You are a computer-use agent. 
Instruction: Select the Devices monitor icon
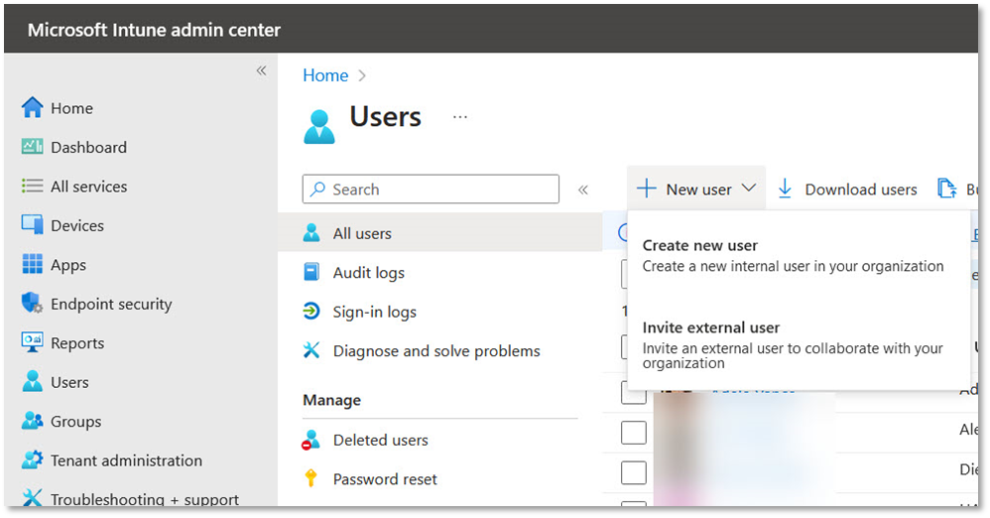tap(33, 225)
